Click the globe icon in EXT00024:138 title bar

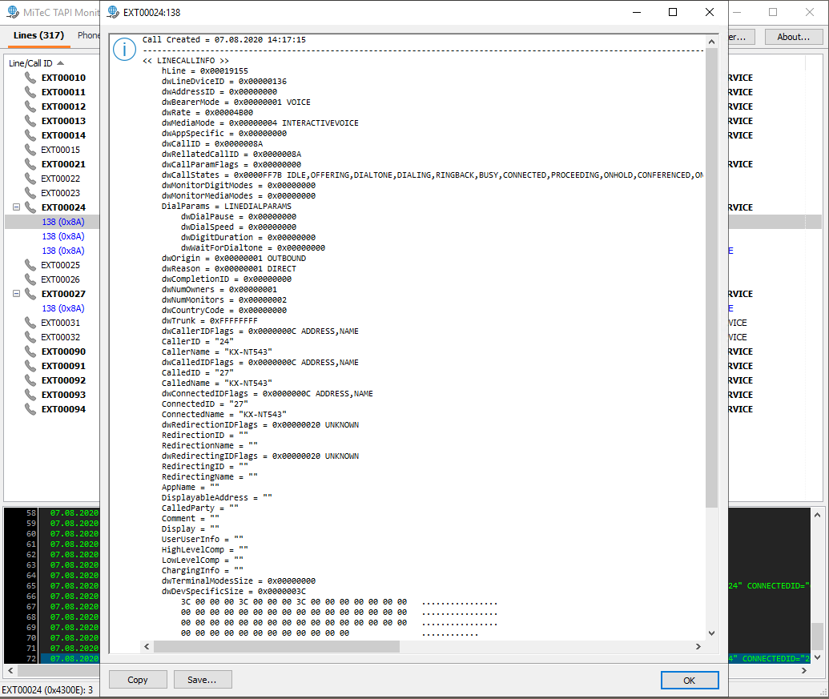pos(113,12)
